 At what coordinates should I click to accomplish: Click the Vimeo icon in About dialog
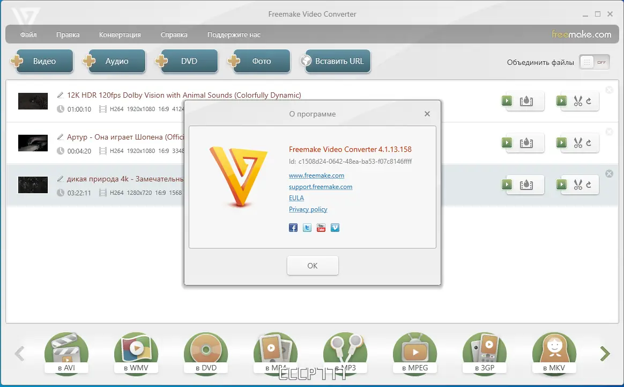[x=335, y=228]
